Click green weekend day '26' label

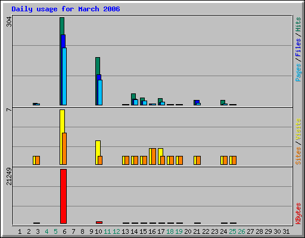pos(241,231)
